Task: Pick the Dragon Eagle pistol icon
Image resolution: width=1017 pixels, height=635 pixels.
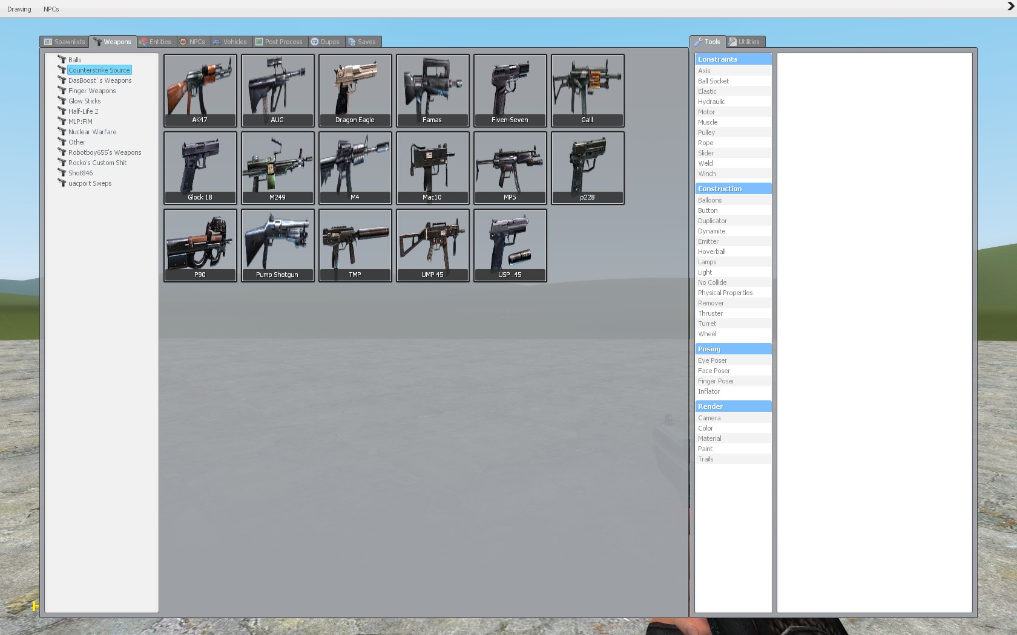Action: pyautogui.click(x=355, y=90)
